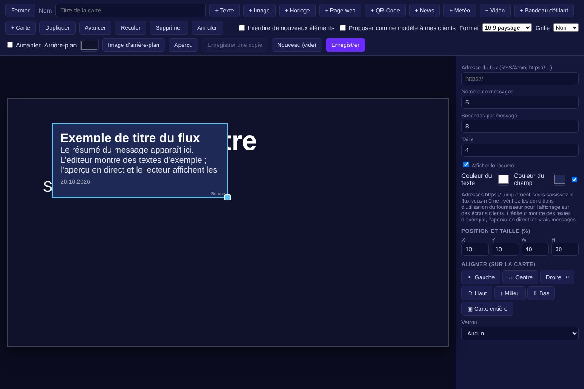Open the Format dropdown (16:9 paysage)
Screen dimensions: 584x389
pyautogui.click(x=507, y=27)
